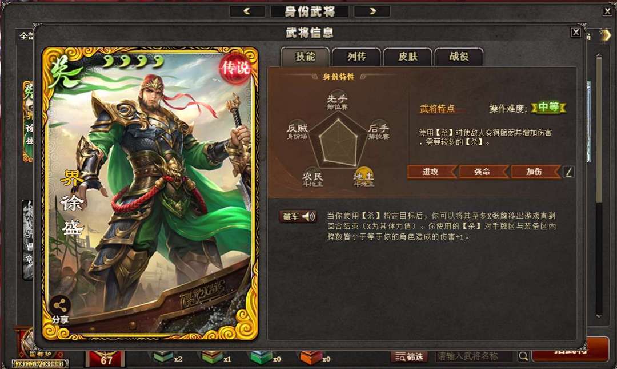This screenshot has height=369, width=617.
Task: Switch to the 列传 tab
Action: point(356,57)
